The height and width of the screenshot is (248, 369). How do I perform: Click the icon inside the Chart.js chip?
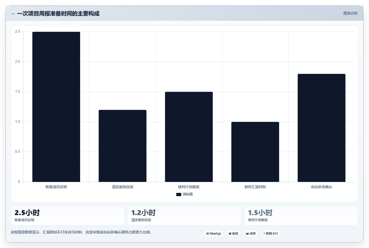coord(207,234)
